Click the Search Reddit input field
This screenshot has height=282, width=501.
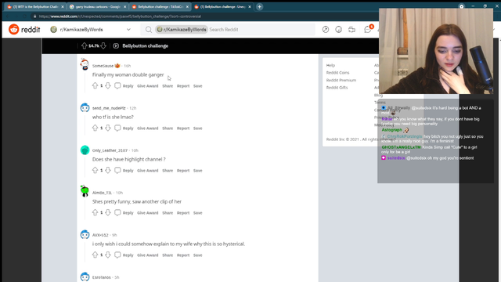click(261, 30)
